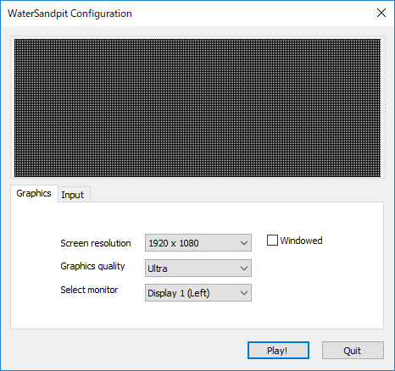The height and width of the screenshot is (371, 395).
Task: Click the dark banner image area
Action: 197,108
